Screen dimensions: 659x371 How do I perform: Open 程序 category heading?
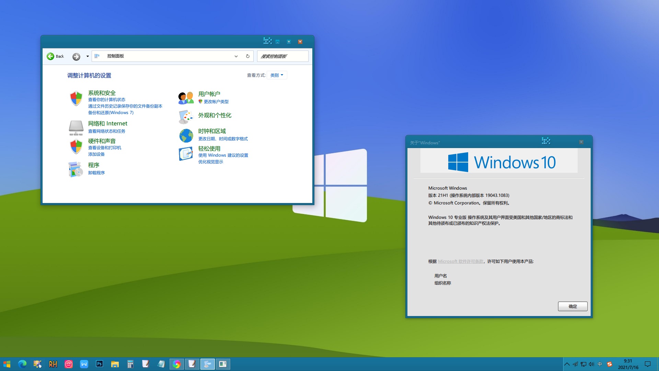(94, 165)
